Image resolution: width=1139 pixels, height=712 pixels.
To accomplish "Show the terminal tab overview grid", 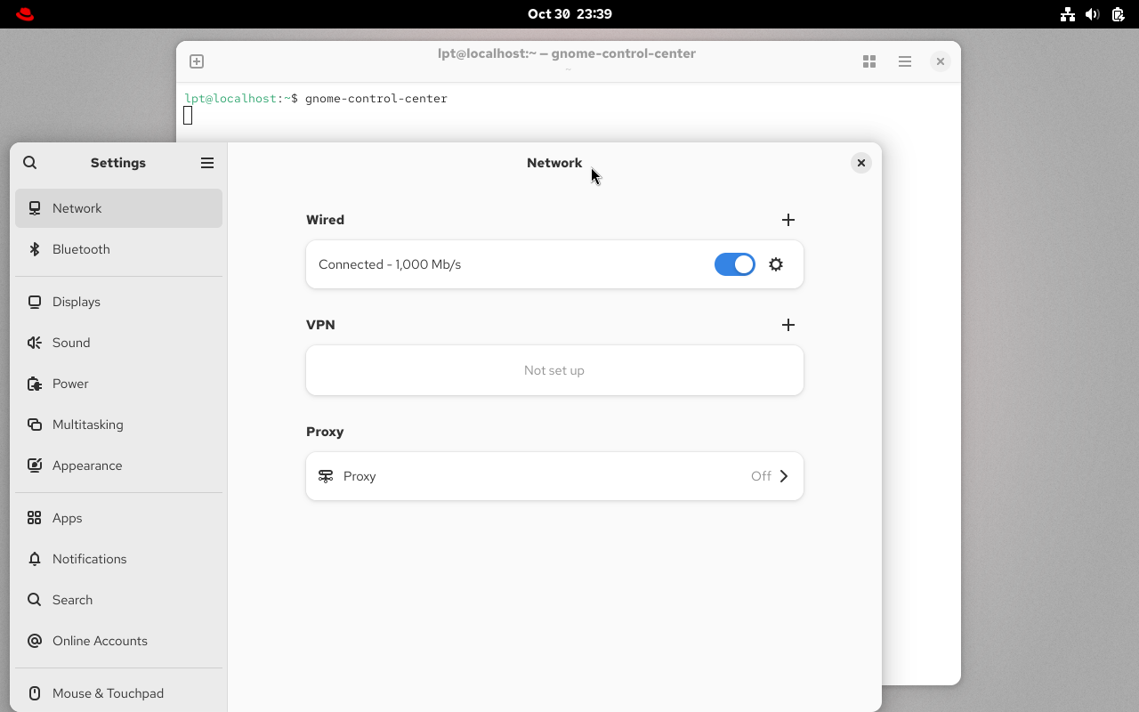I will click(x=869, y=61).
